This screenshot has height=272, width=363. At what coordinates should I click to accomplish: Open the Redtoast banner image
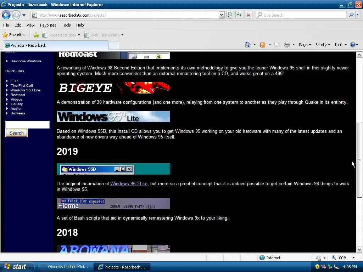tap(113, 55)
